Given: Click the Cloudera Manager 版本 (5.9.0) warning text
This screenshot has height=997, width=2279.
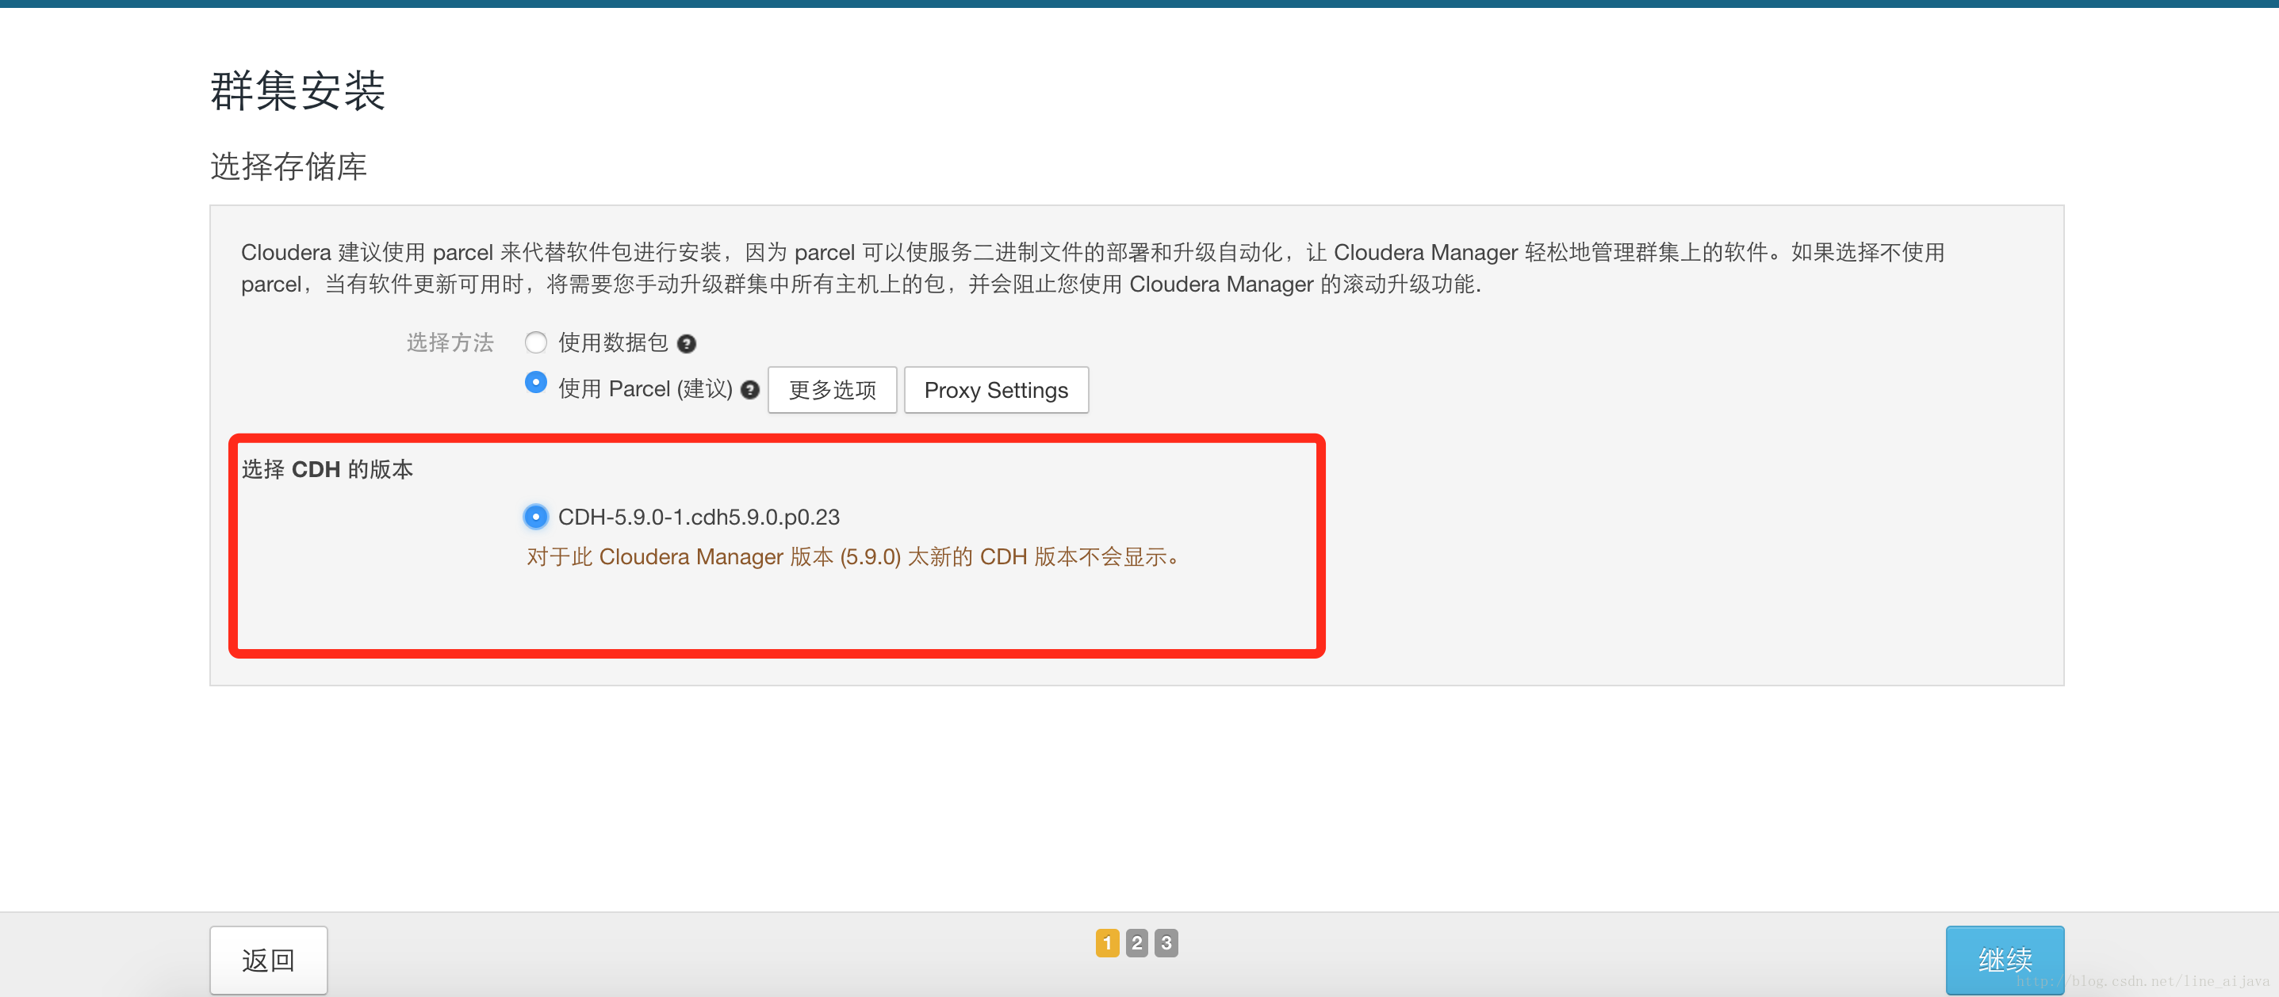Looking at the screenshot, I should pyautogui.click(x=854, y=557).
